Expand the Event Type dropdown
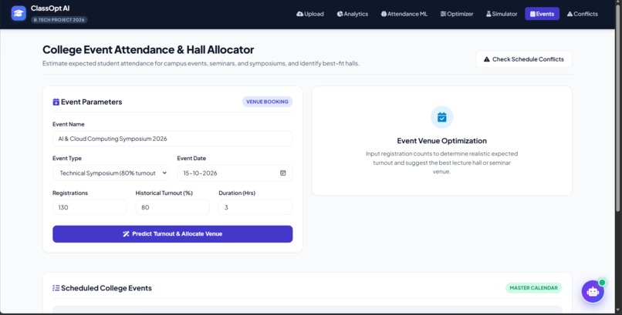Image resolution: width=622 pixels, height=315 pixels. 110,173
